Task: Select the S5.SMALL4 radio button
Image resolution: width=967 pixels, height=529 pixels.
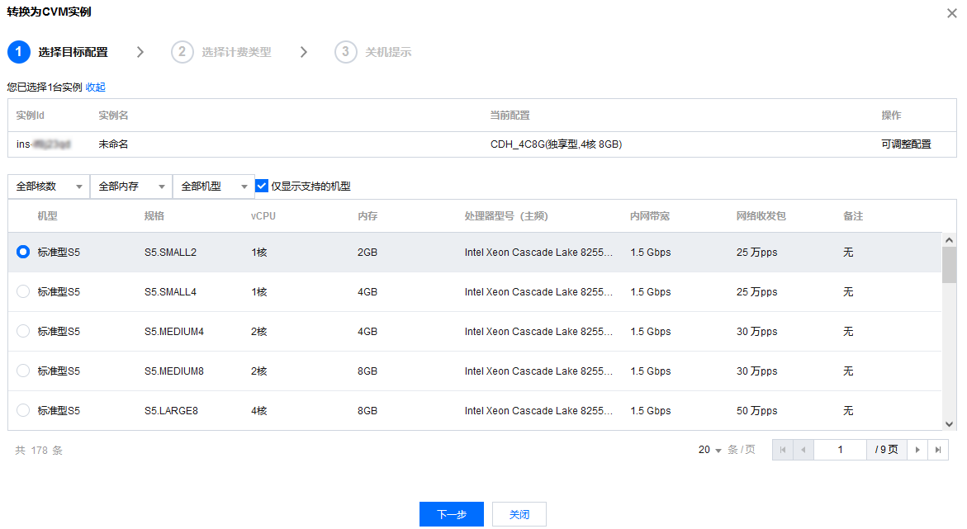Action: click(x=23, y=291)
